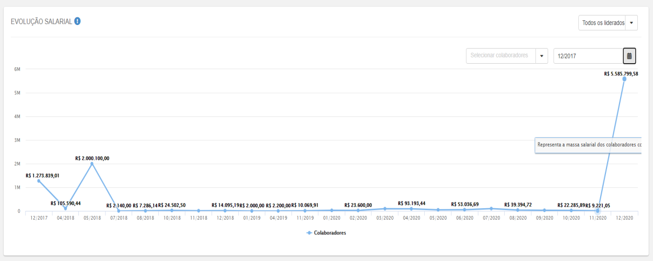Screen dimensions: 653x261
Task: Open the calendar date picker icon
Action: pos(629,55)
